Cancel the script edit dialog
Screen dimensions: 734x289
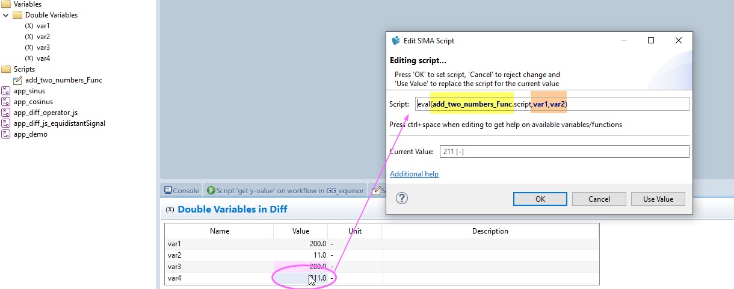(x=599, y=199)
